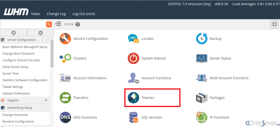Click the Support lifesaver sidebar icon

(x=3, y=100)
